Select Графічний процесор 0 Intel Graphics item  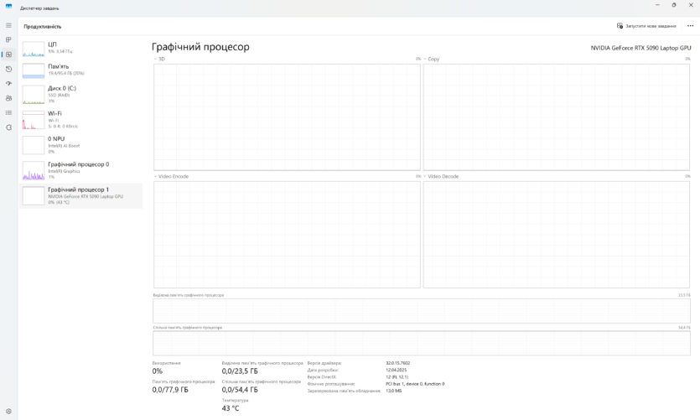coord(80,170)
